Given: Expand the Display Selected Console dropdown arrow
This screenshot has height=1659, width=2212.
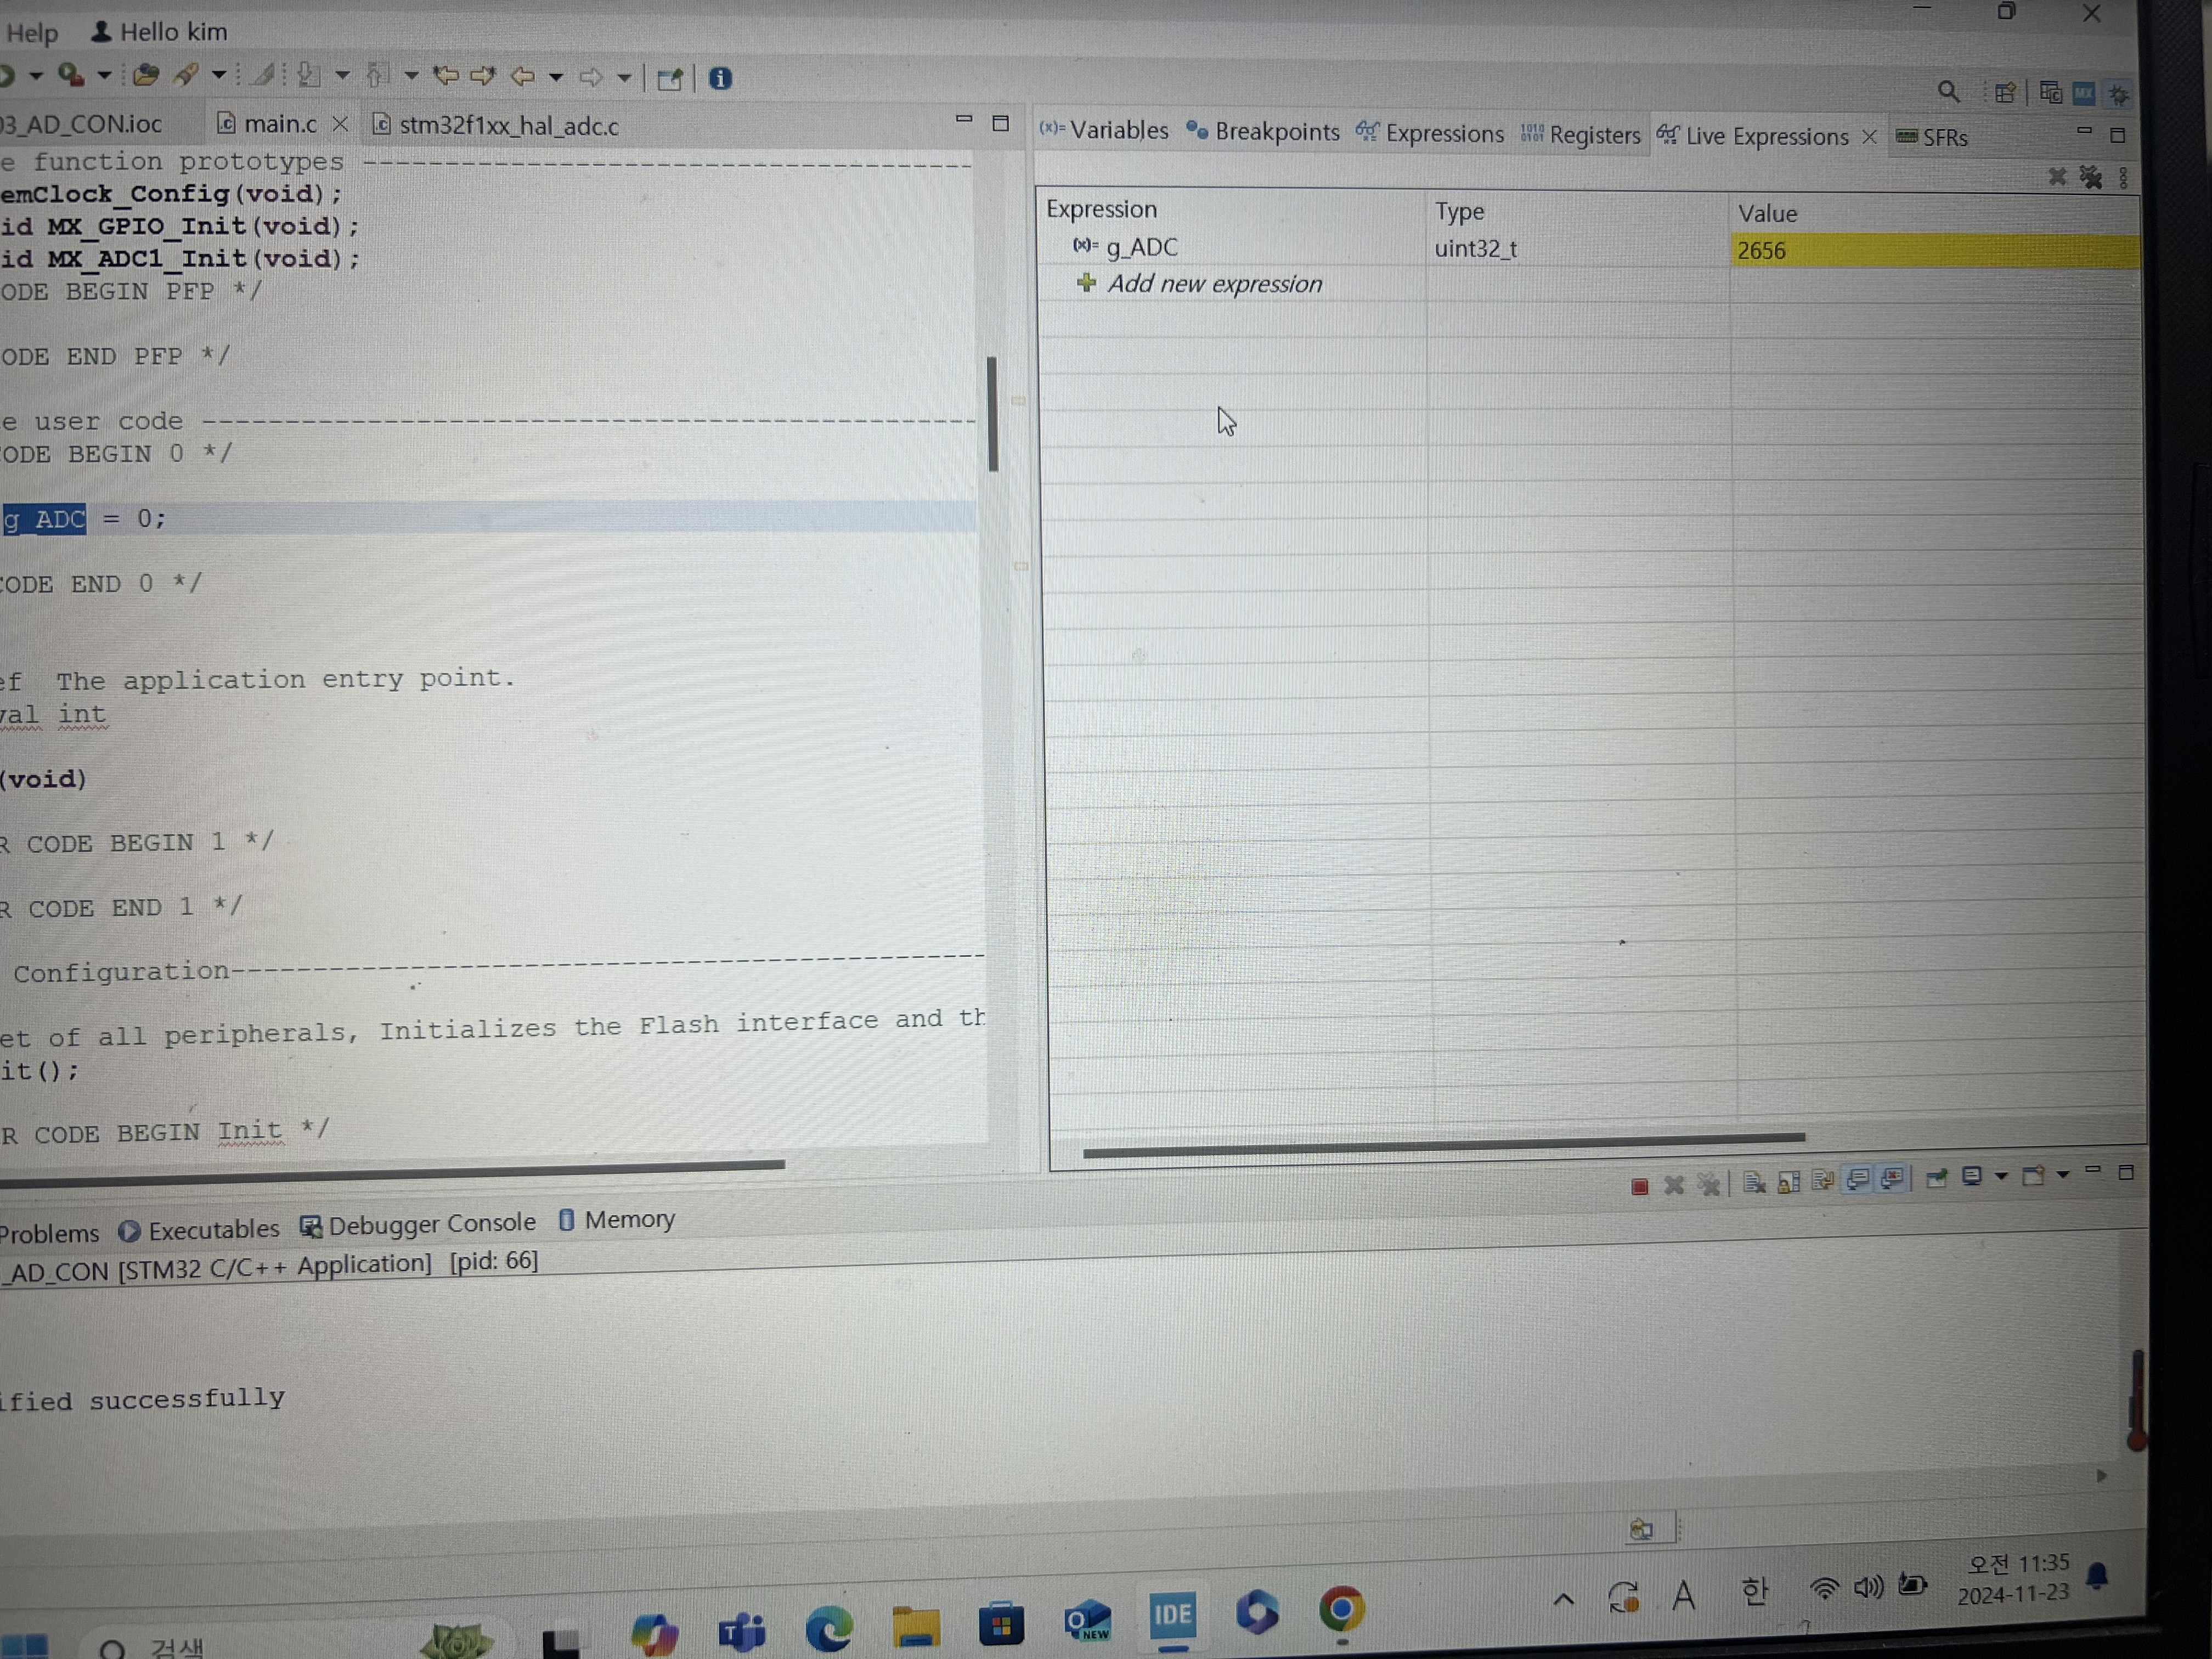Looking at the screenshot, I should 2001,1176.
